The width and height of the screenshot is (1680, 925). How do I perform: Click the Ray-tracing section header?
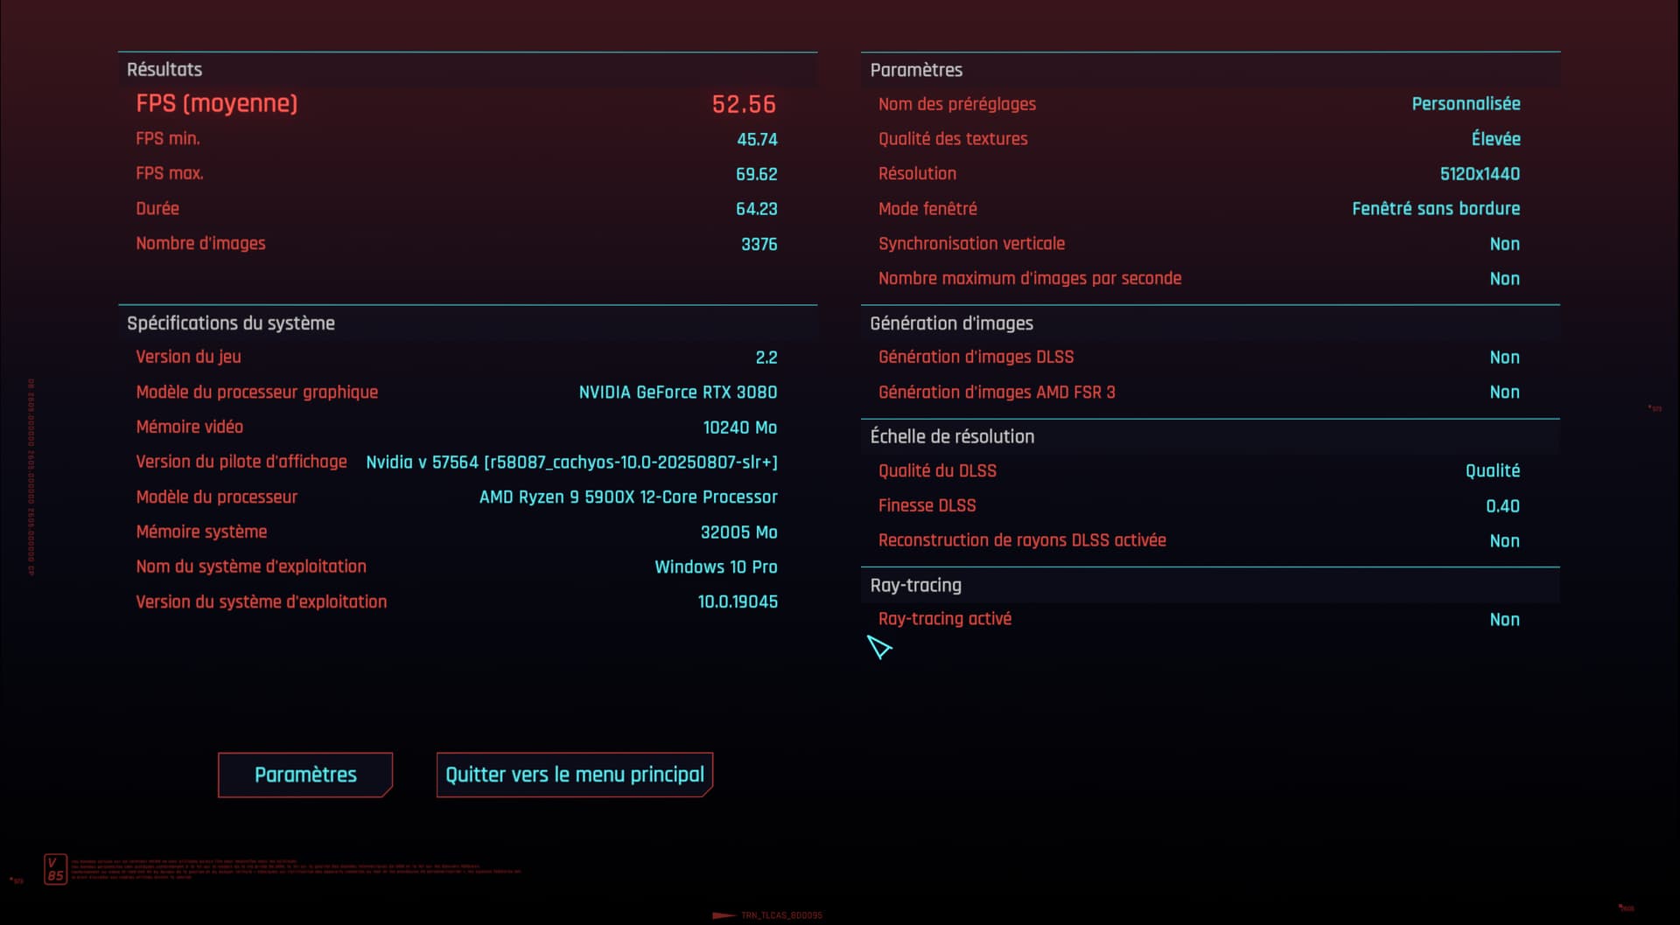[x=915, y=585]
